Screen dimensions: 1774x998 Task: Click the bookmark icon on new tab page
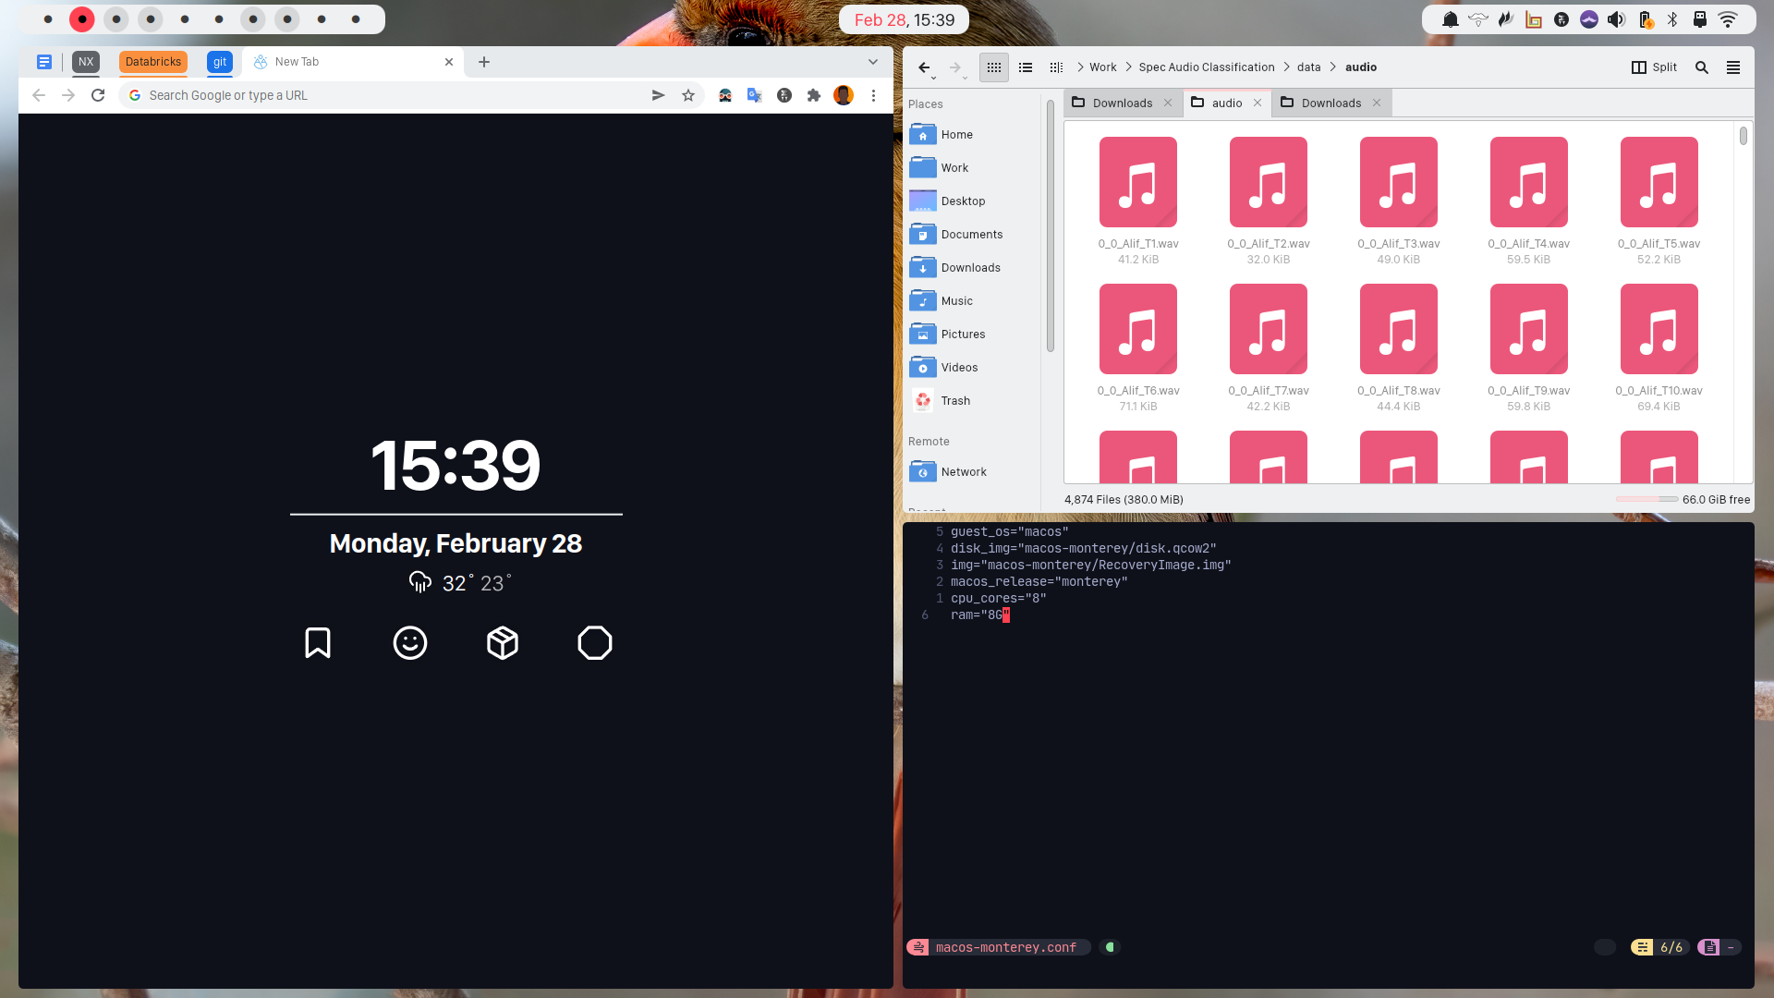(318, 642)
